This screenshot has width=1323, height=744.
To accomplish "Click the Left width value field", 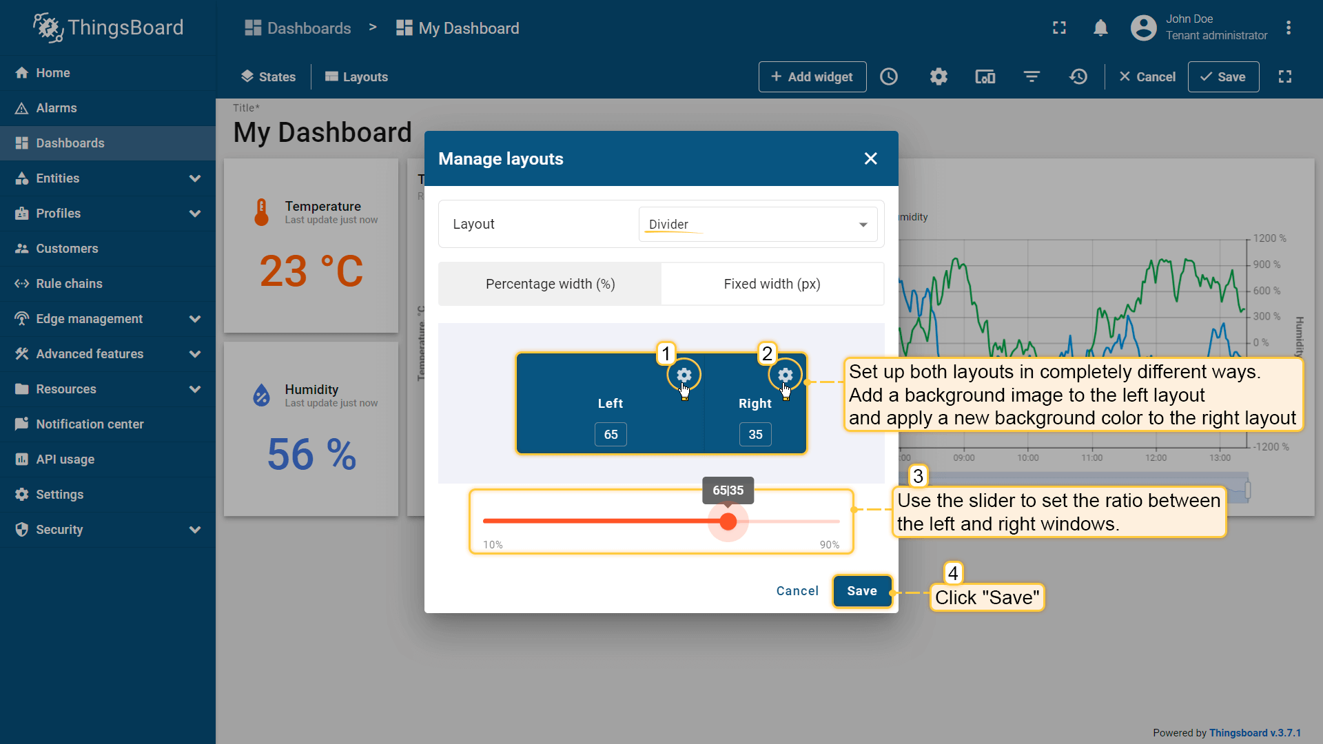I will click(x=611, y=435).
